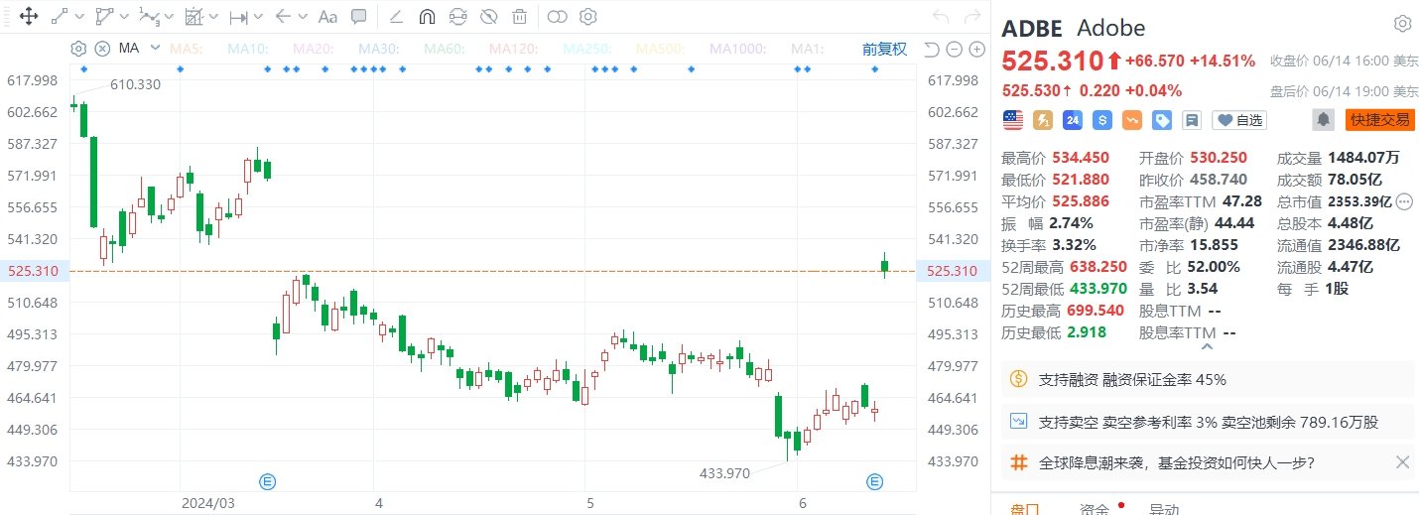Collapse the quote details panel chevron

pos(1207,346)
